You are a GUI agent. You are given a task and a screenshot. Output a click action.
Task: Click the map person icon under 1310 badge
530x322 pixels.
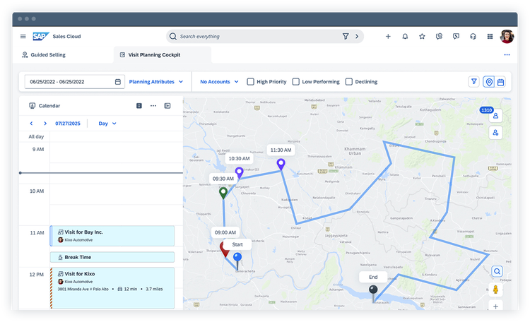click(x=495, y=116)
